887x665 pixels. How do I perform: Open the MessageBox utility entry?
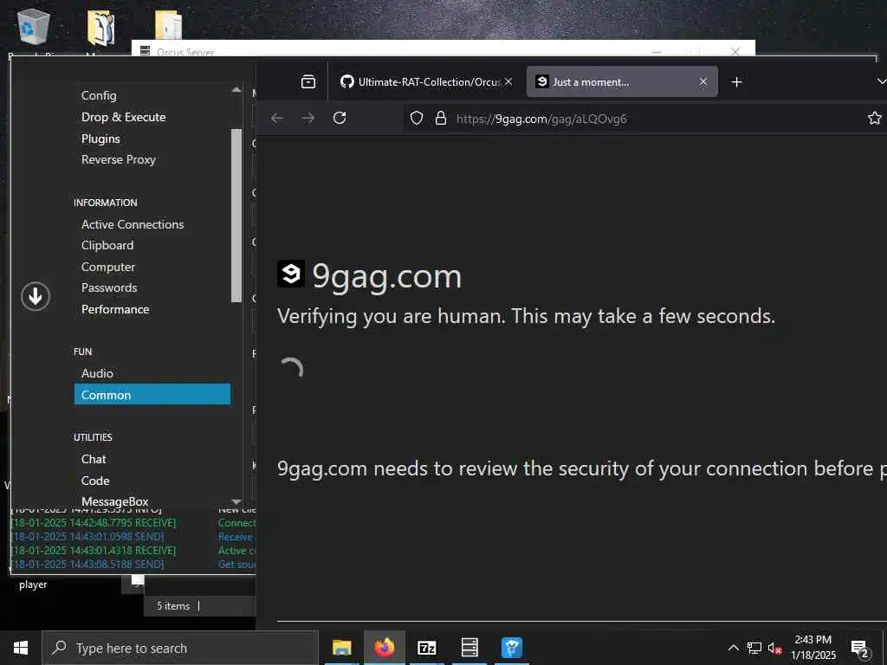[x=115, y=501]
